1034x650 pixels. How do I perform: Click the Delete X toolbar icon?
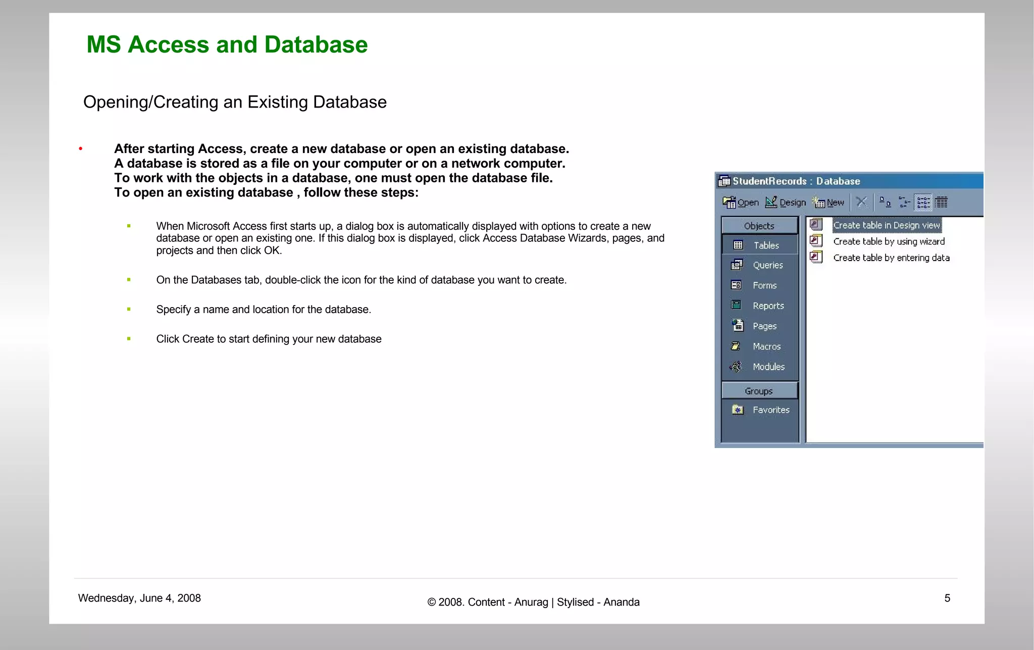point(862,203)
